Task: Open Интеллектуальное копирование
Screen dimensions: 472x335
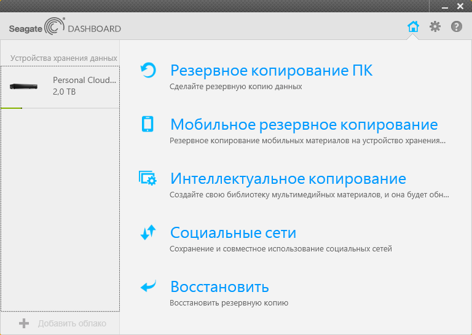Action: 288,178
